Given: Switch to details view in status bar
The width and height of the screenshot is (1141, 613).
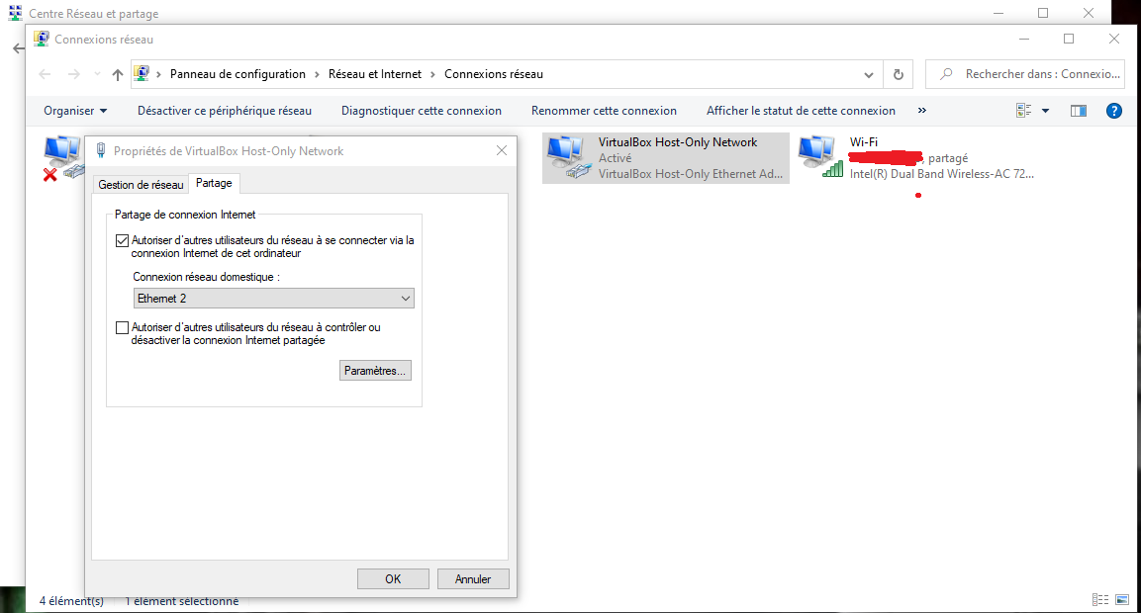Looking at the screenshot, I should pos(1100,600).
